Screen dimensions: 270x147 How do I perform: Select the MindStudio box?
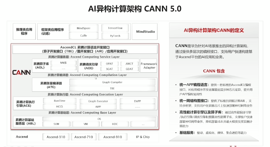pyautogui.click(x=145, y=32)
